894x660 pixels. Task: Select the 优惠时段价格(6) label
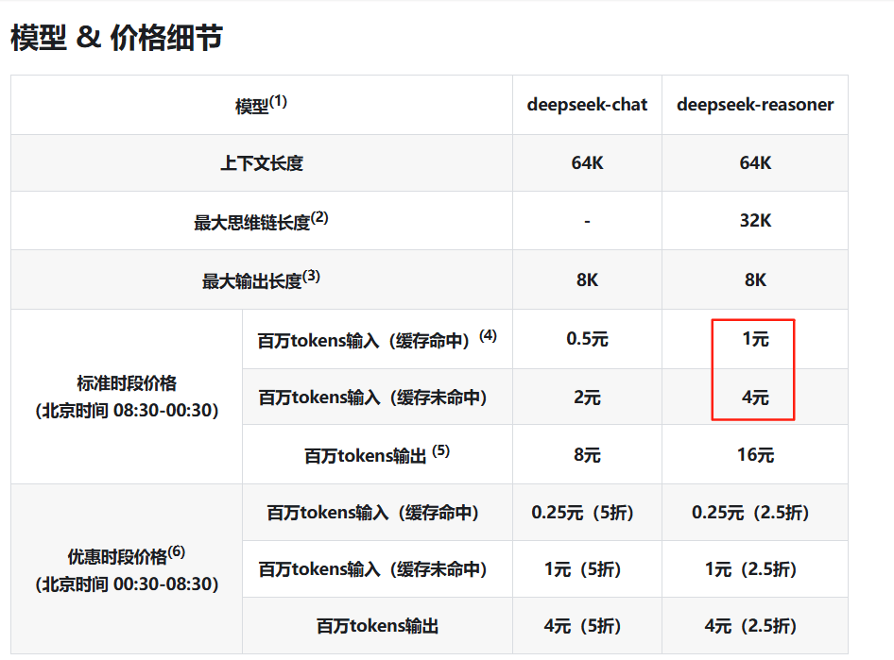[127, 555]
